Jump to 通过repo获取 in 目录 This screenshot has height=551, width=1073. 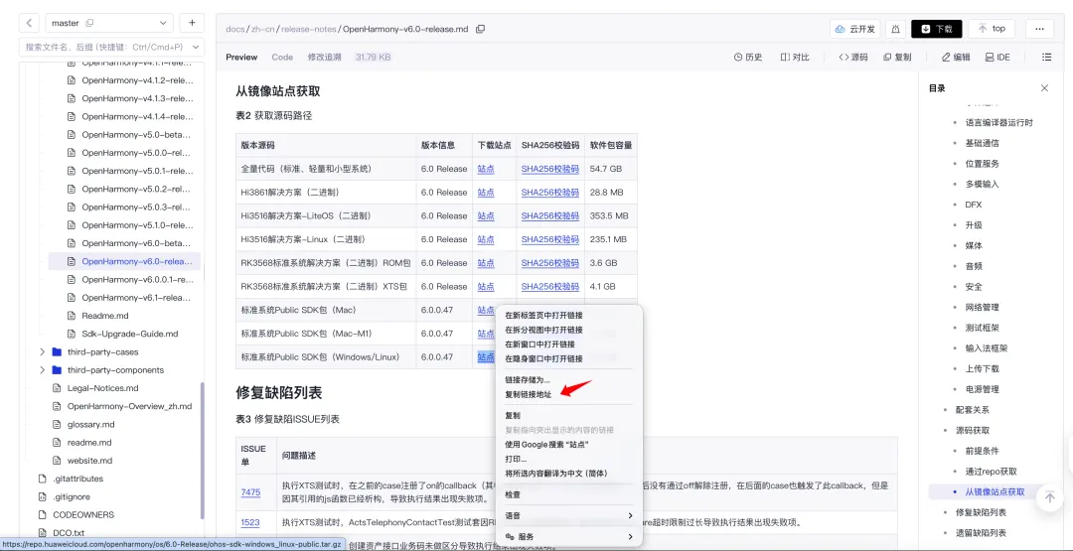[991, 472]
